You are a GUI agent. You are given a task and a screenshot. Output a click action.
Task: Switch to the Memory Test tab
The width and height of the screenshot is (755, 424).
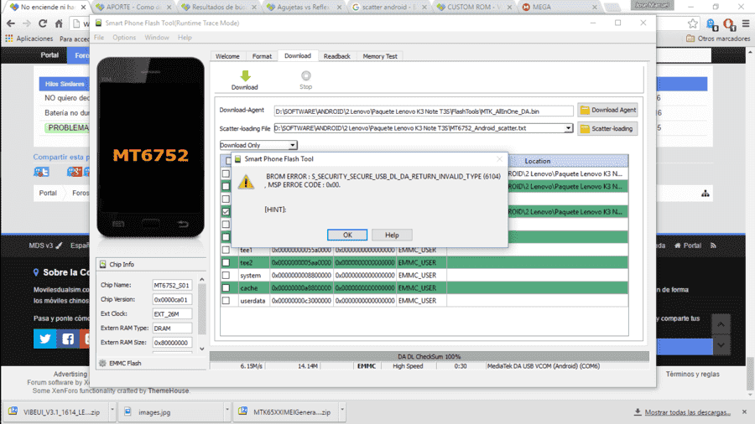point(380,56)
